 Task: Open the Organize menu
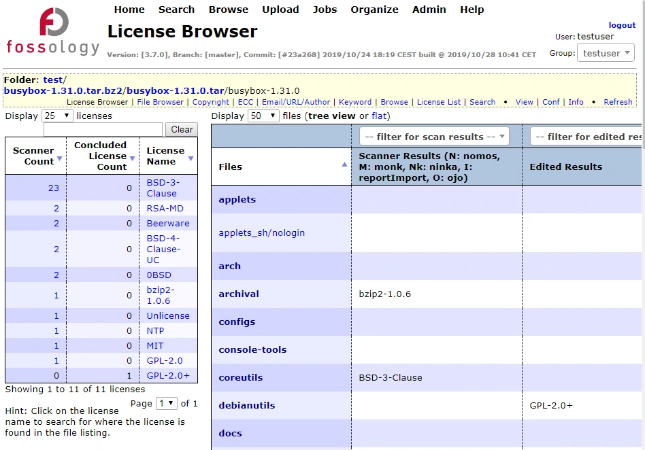(374, 10)
